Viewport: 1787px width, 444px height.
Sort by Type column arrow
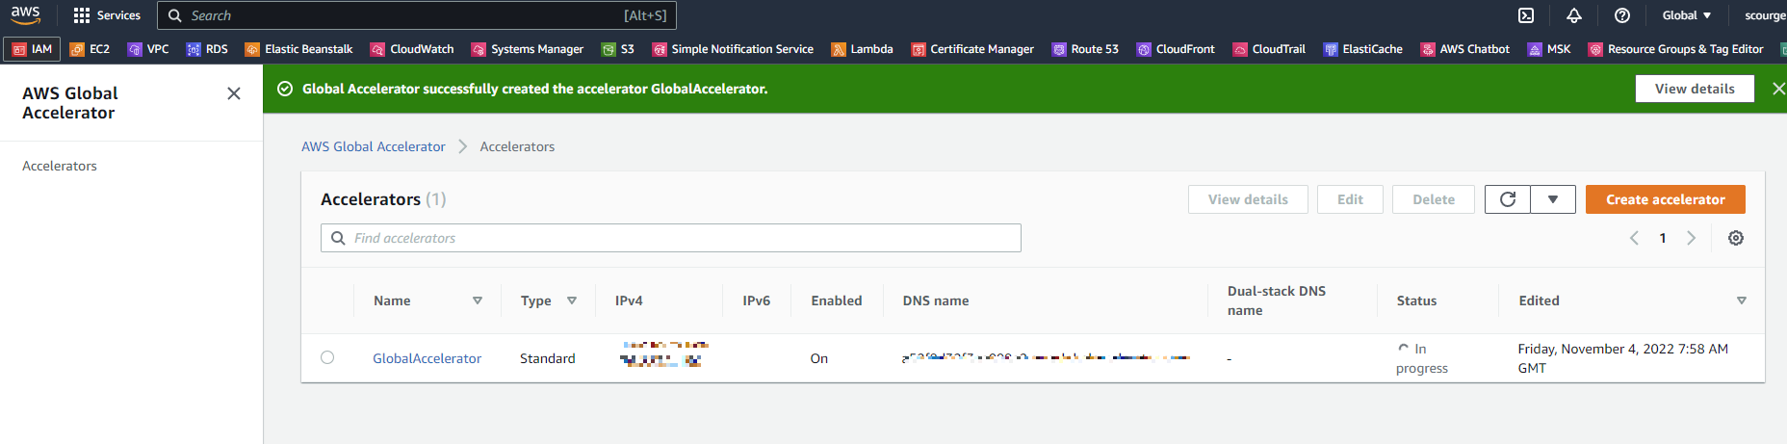pyautogui.click(x=572, y=300)
